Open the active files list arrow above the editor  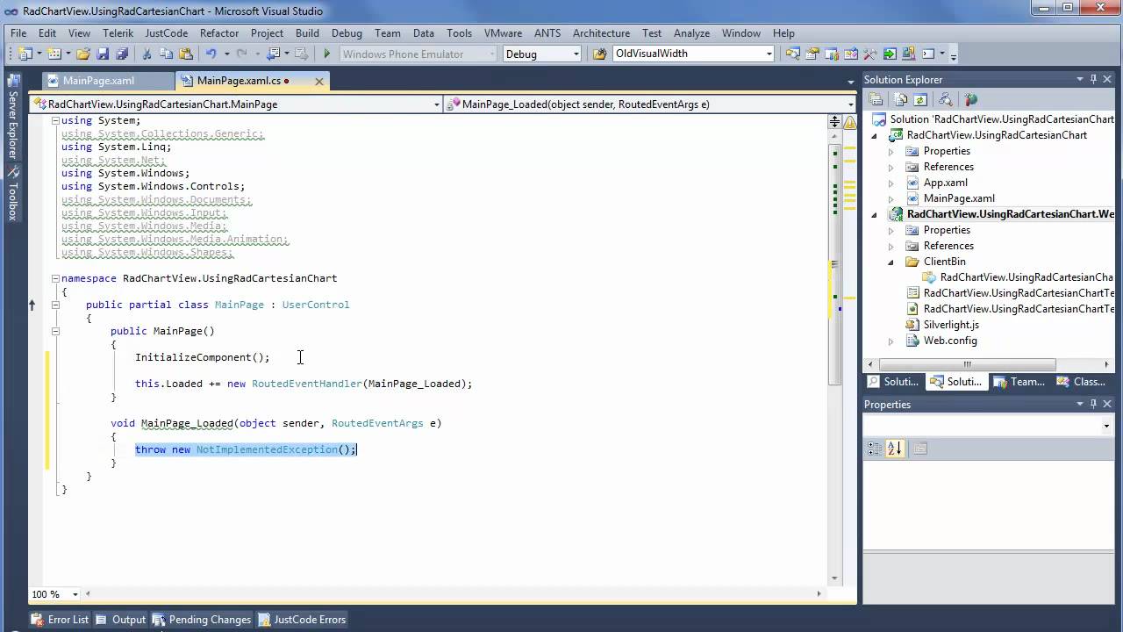[x=850, y=82]
